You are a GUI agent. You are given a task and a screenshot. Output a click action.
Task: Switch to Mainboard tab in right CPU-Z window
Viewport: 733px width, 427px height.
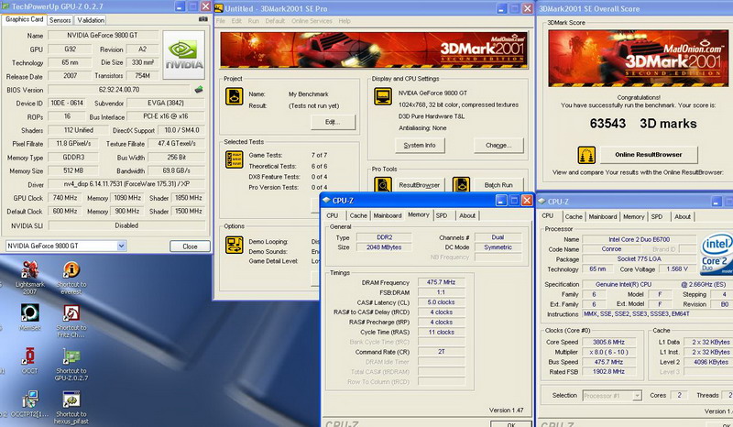coord(603,216)
